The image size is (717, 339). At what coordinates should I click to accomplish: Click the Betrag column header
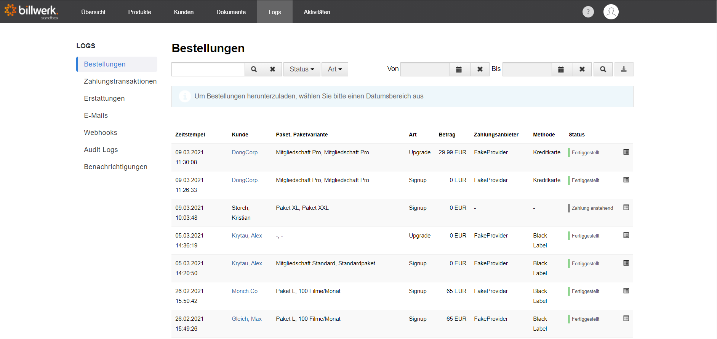[447, 135]
